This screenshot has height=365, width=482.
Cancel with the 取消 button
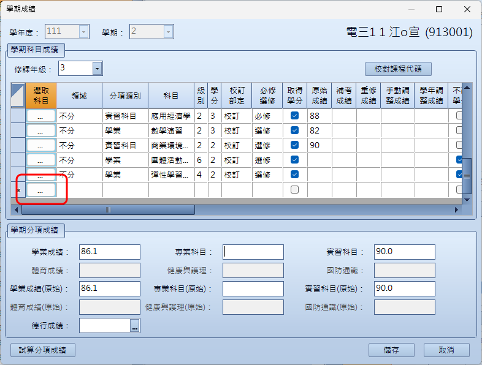(446, 350)
